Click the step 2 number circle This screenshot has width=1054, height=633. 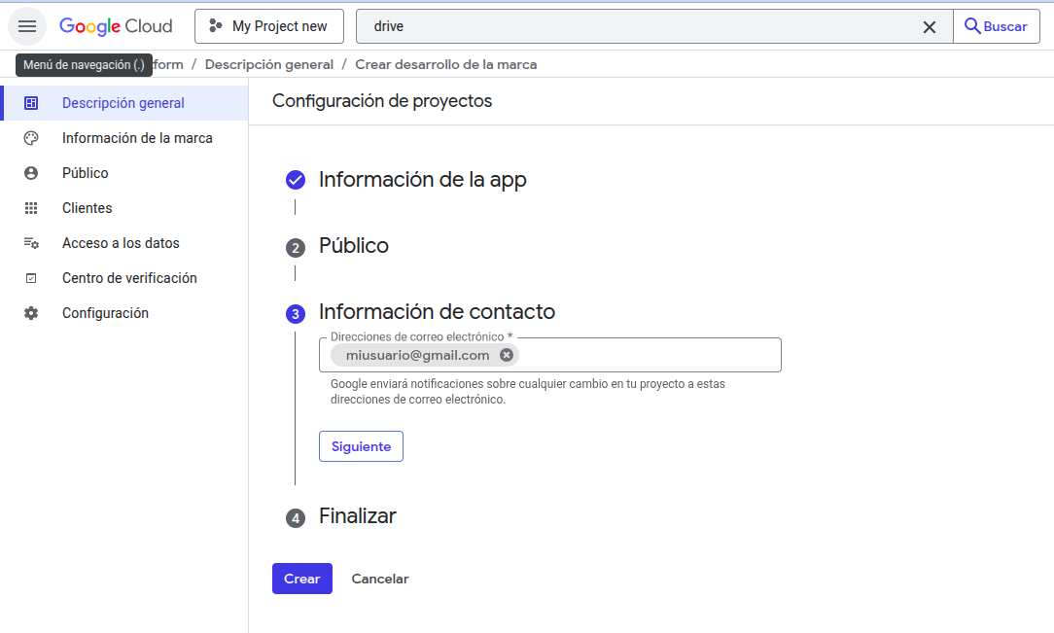pyautogui.click(x=295, y=248)
